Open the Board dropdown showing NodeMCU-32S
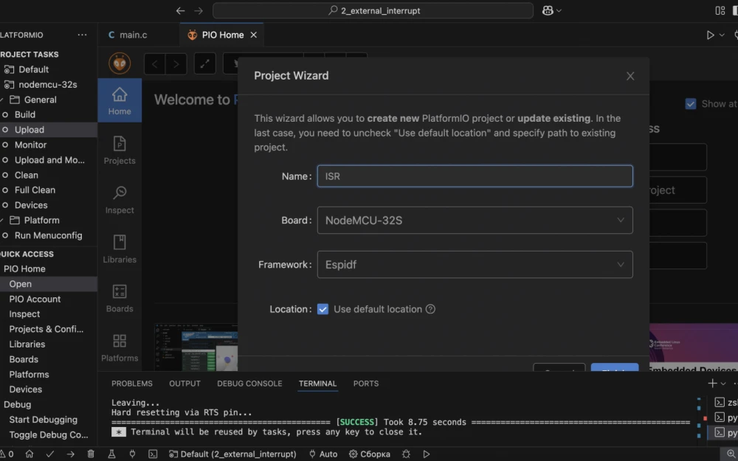The width and height of the screenshot is (738, 461). point(475,220)
